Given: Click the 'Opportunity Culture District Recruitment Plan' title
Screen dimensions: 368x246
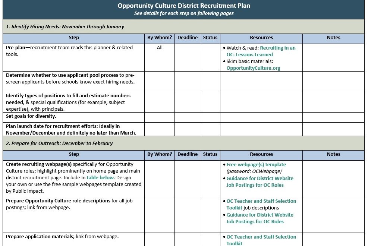Looking at the screenshot, I should tap(184, 6).
